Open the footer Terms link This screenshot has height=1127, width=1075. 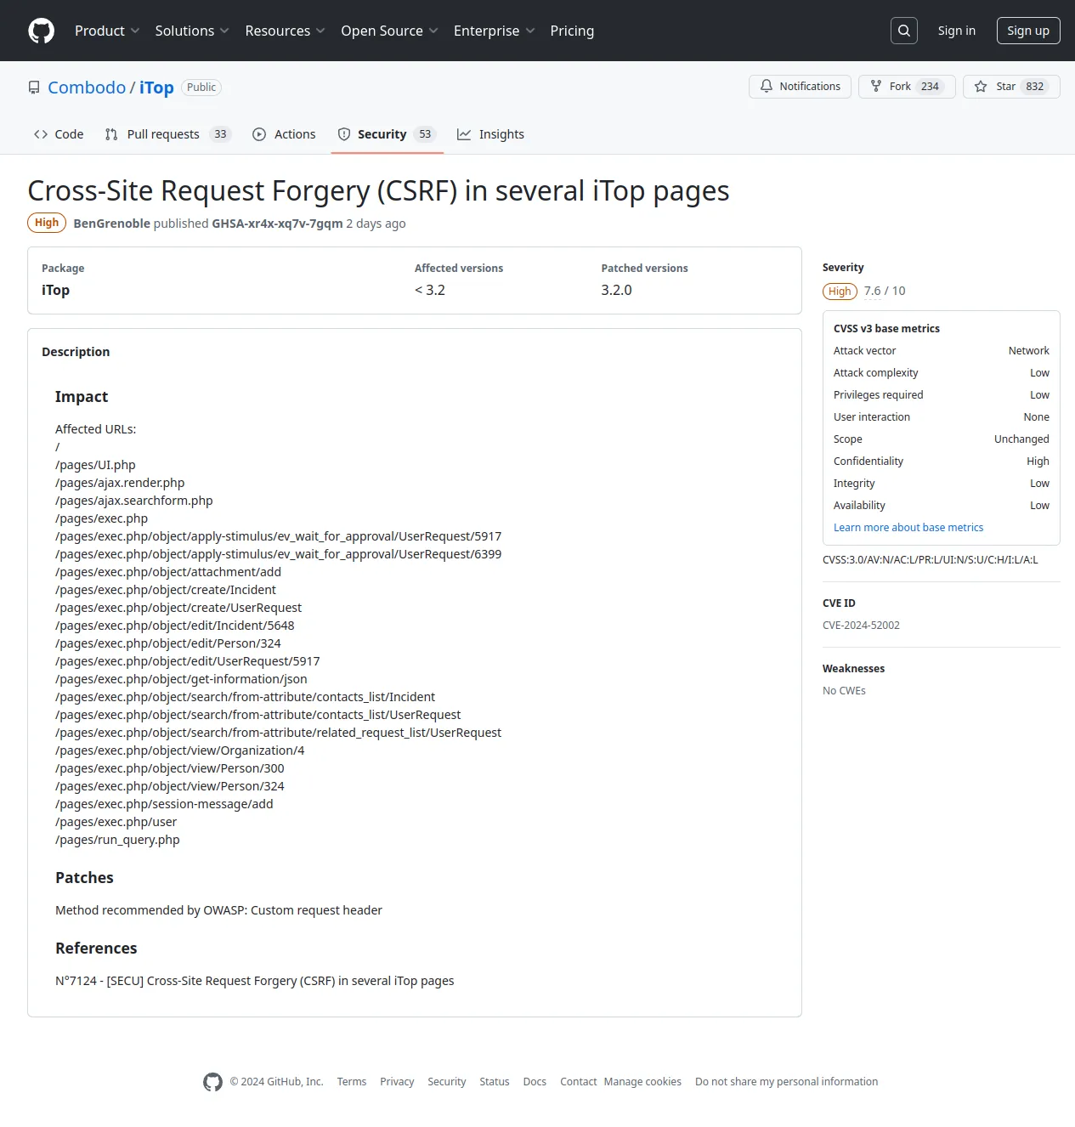point(352,1081)
